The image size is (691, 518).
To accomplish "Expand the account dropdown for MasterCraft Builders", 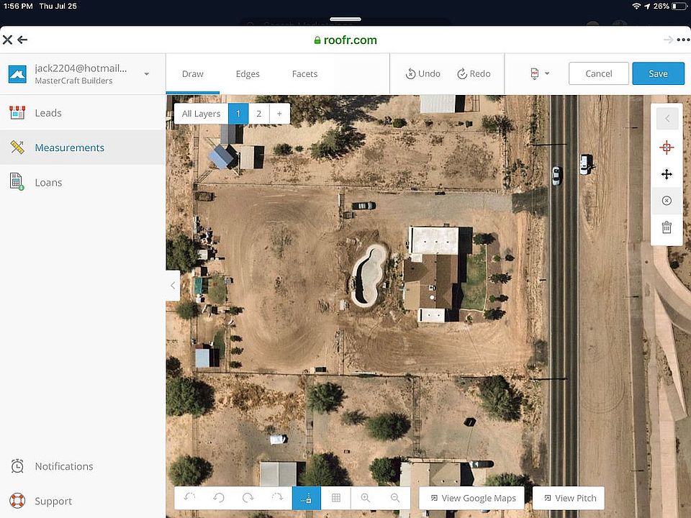I will click(x=147, y=74).
